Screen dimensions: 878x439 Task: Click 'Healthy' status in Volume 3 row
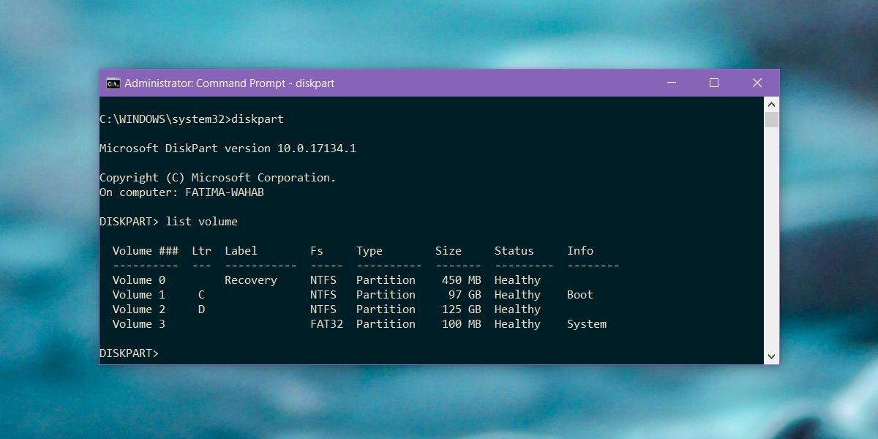coord(517,324)
